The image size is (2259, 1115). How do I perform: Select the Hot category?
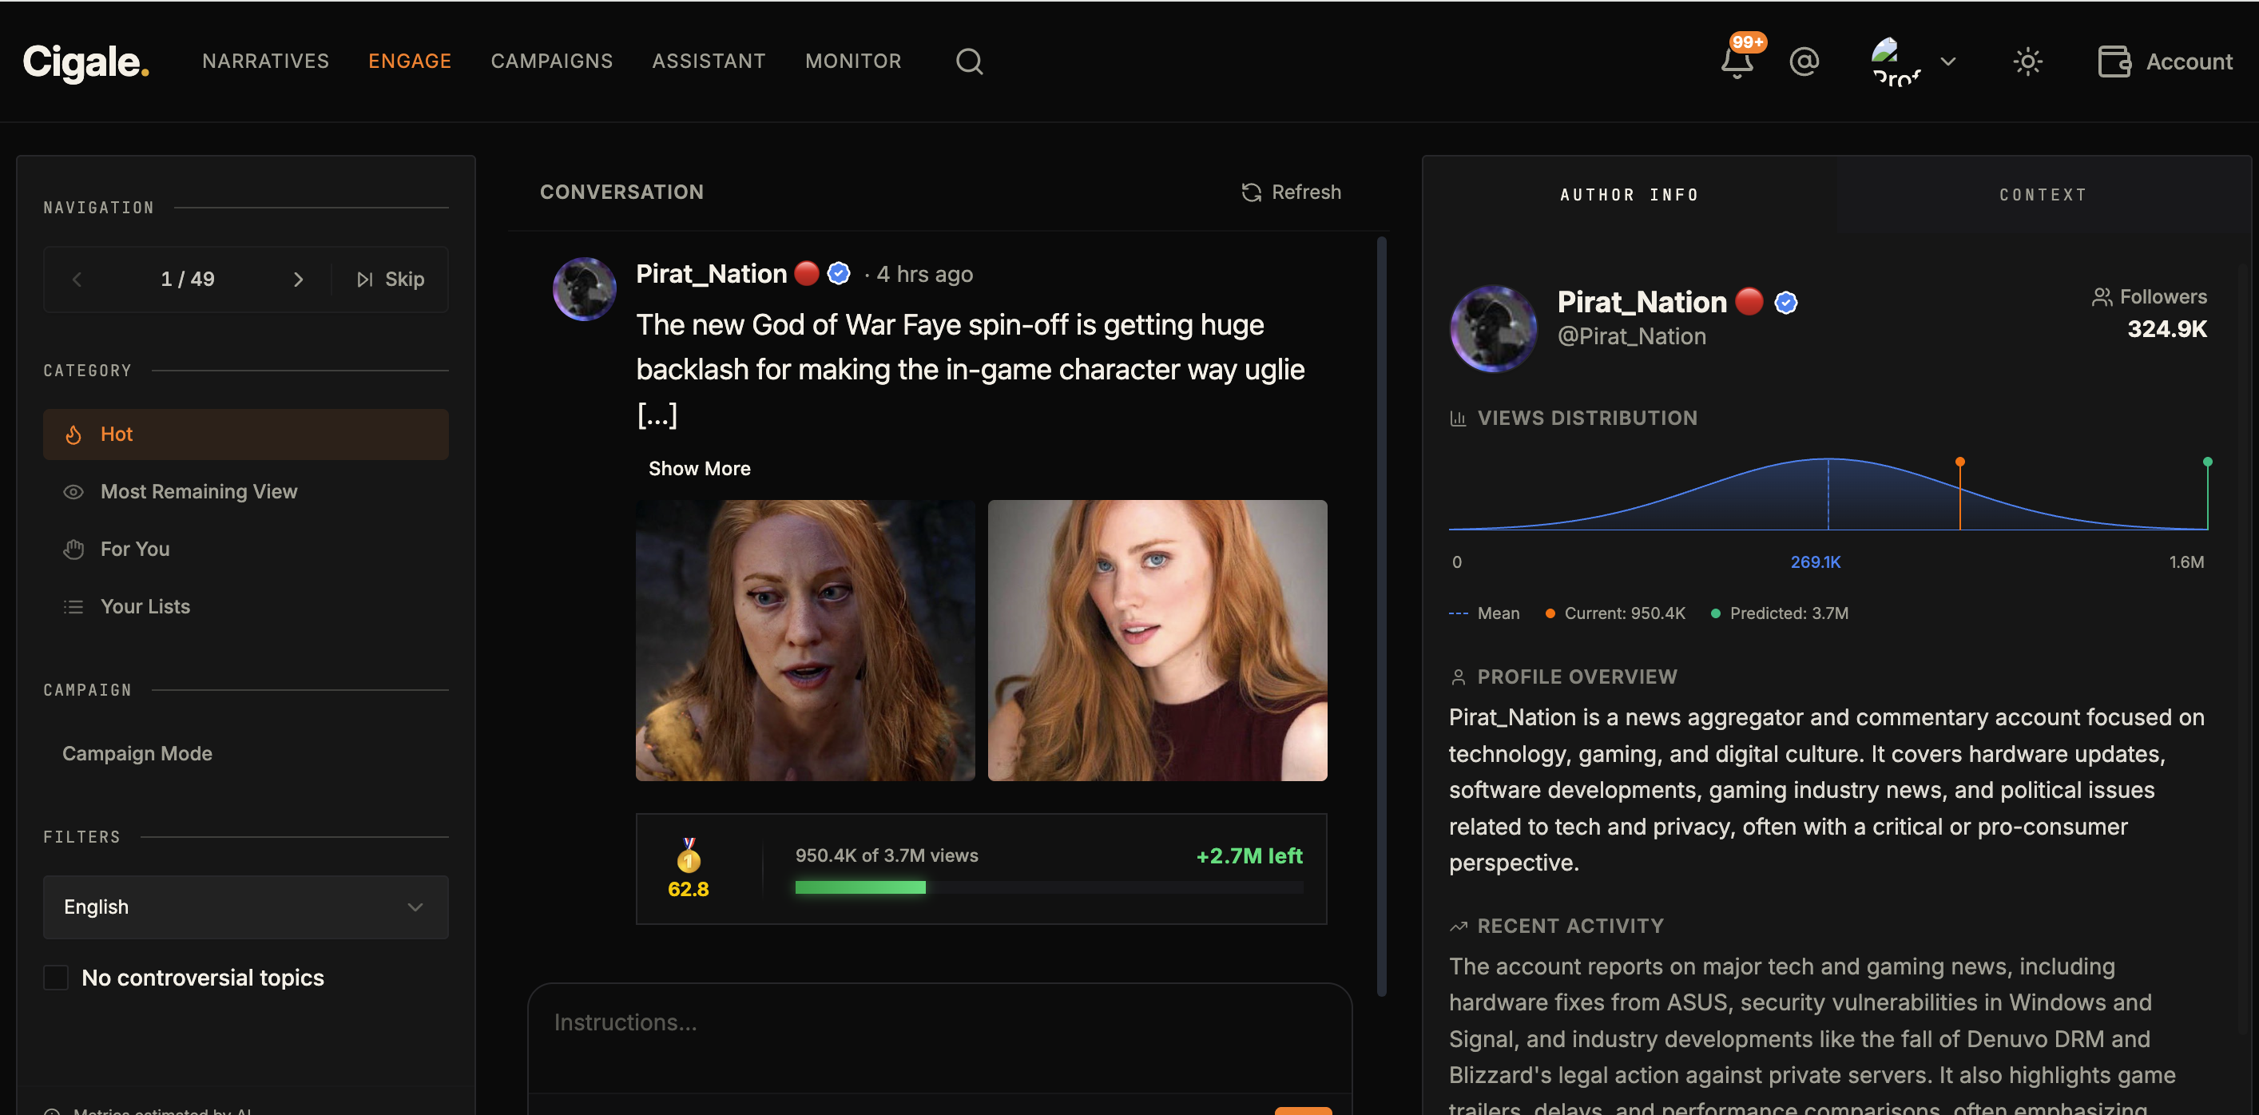[x=245, y=434]
